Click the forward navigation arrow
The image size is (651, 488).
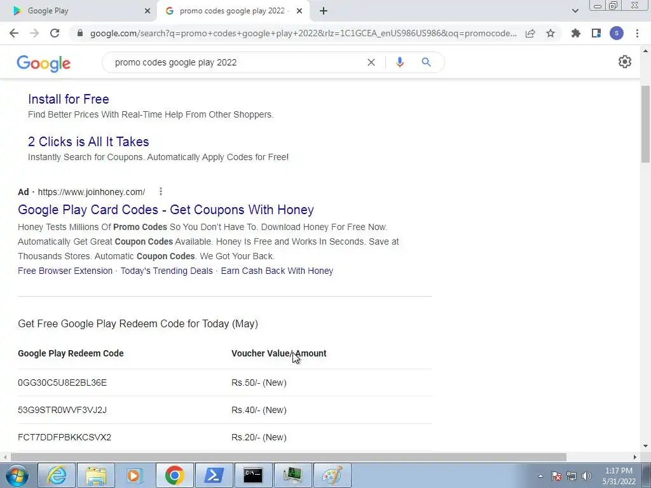click(34, 33)
